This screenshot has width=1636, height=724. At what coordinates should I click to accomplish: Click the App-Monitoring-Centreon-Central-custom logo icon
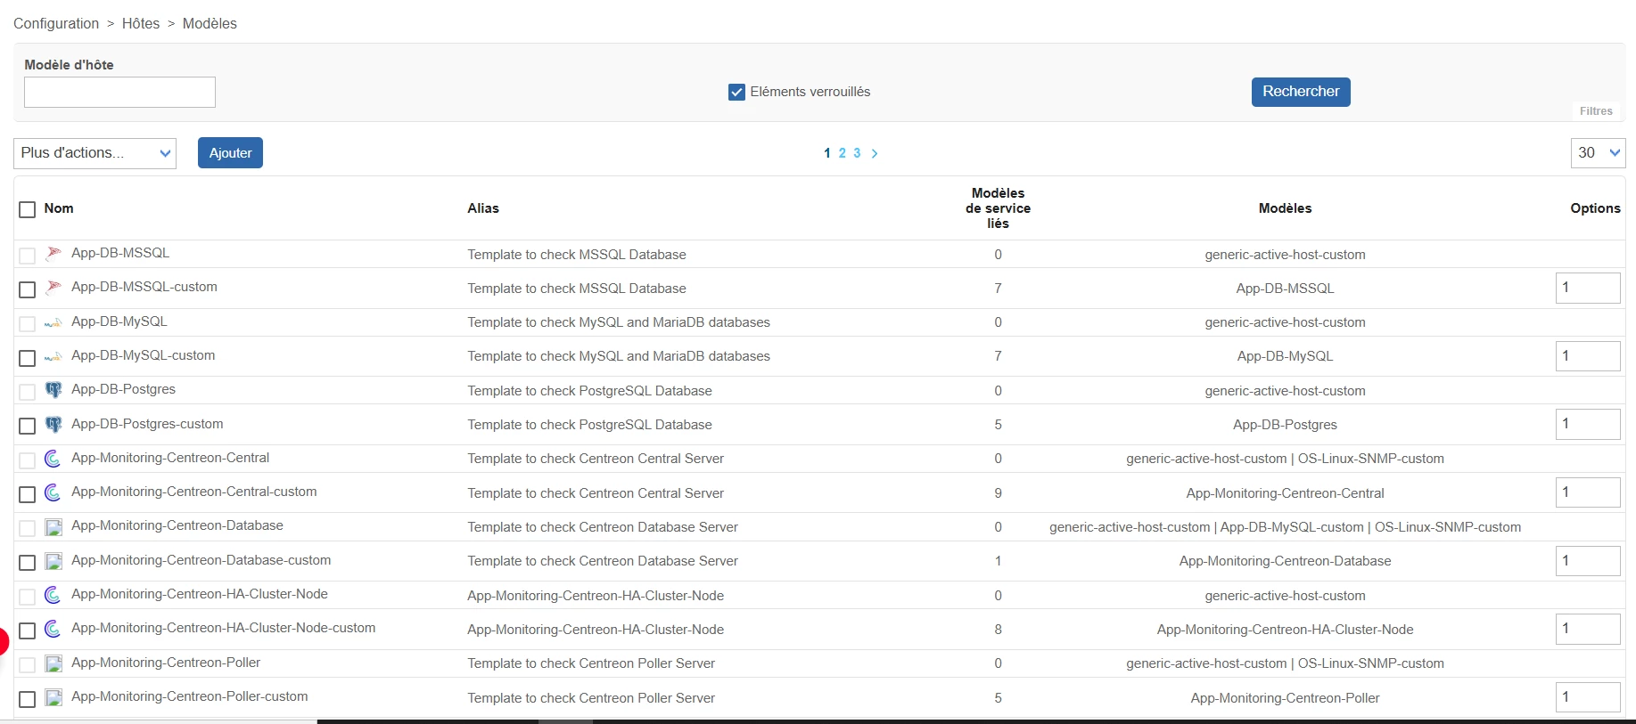[x=53, y=492]
